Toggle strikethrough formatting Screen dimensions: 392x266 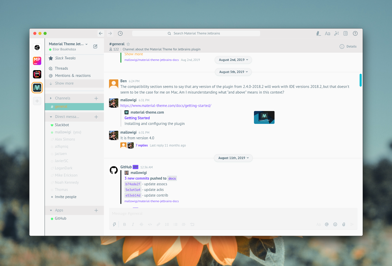coord(141,224)
